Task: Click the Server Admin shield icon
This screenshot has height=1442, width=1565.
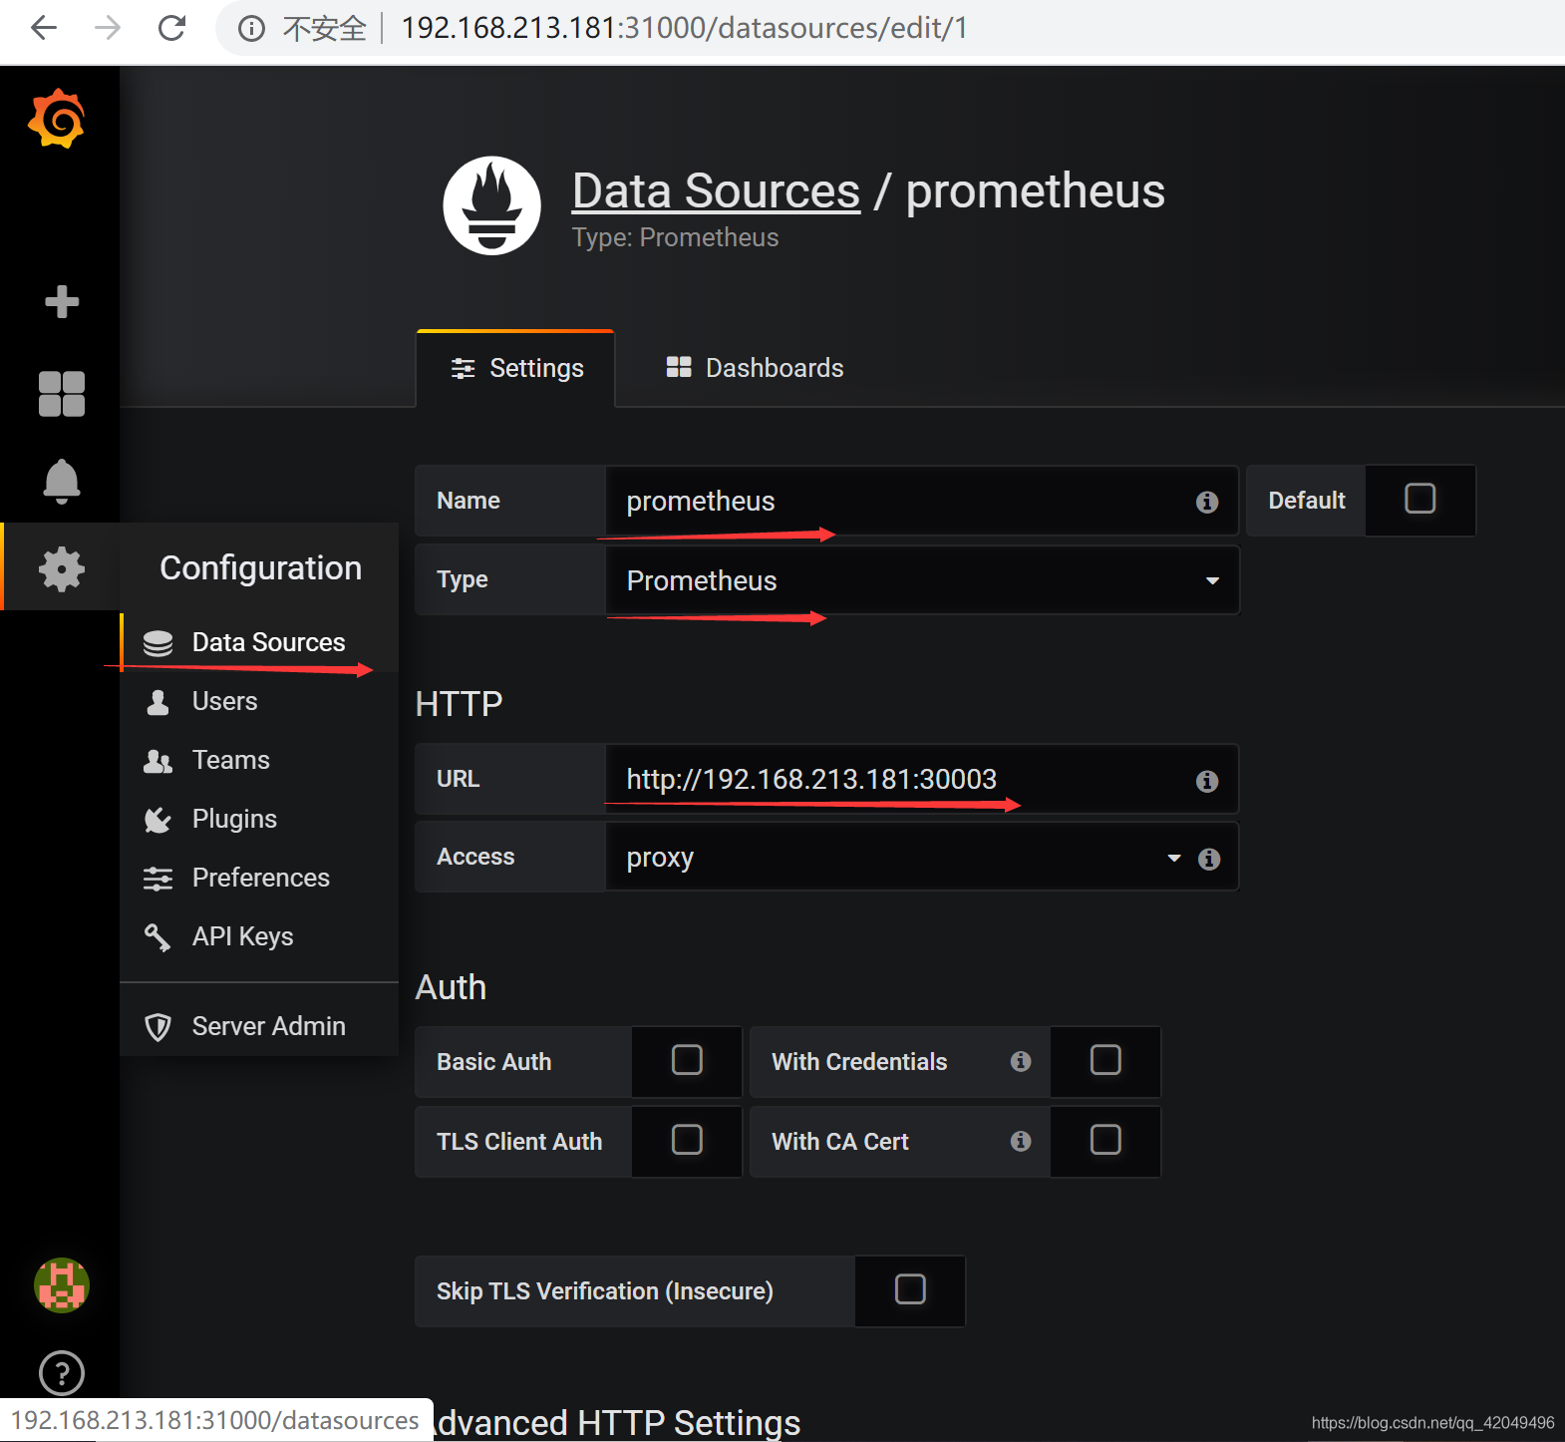Action: [157, 1027]
